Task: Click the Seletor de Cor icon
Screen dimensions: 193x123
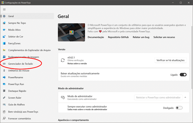Action: coord(4,37)
